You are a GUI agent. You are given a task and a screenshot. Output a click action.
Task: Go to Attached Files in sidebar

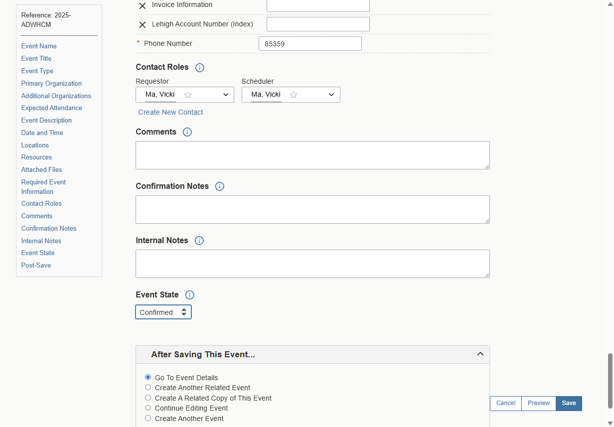tap(42, 169)
